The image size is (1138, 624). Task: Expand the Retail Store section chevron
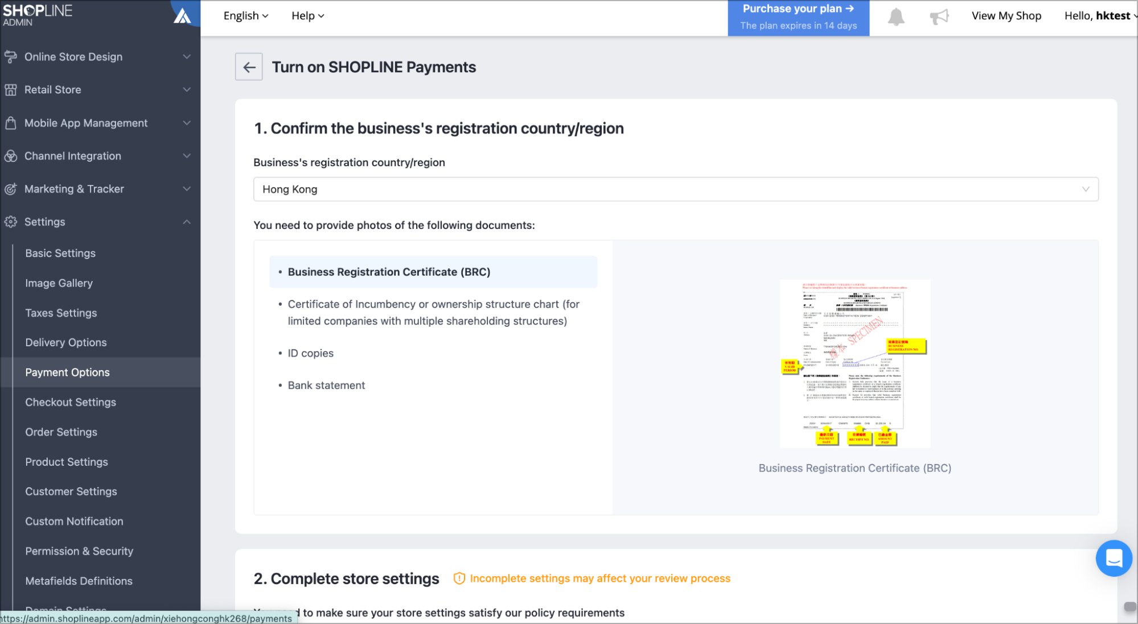pos(187,89)
